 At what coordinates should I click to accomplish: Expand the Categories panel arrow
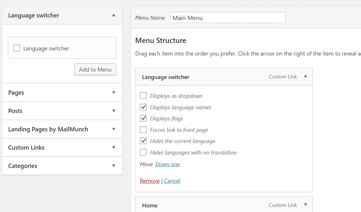click(114, 166)
